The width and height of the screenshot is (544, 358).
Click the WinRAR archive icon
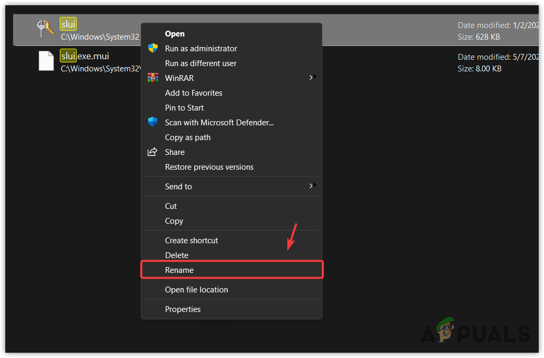click(153, 78)
